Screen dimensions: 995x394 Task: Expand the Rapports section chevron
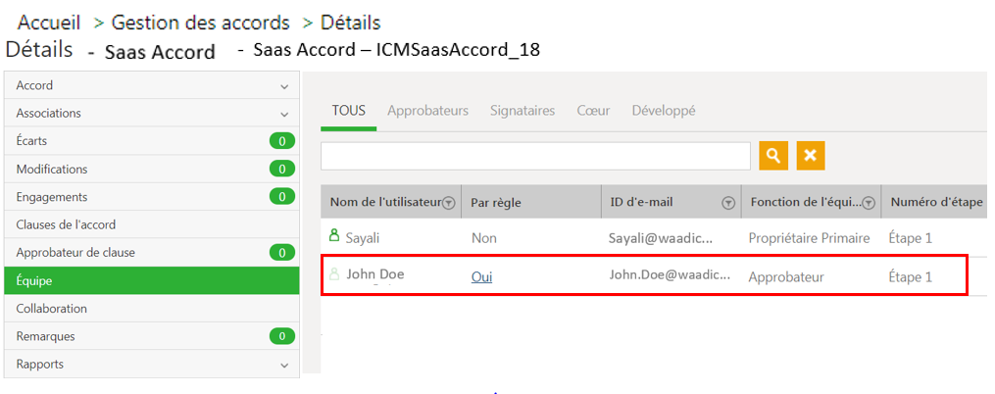[x=284, y=366]
